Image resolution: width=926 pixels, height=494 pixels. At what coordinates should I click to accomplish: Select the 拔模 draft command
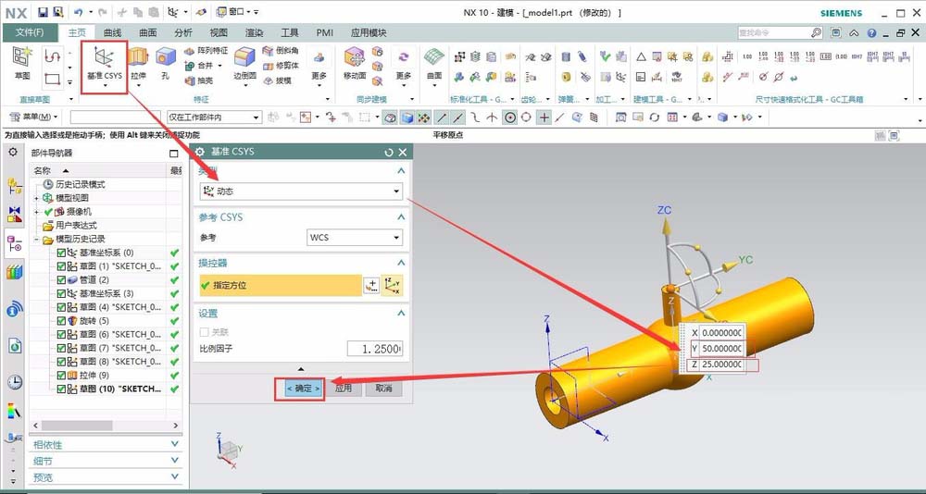[x=277, y=80]
